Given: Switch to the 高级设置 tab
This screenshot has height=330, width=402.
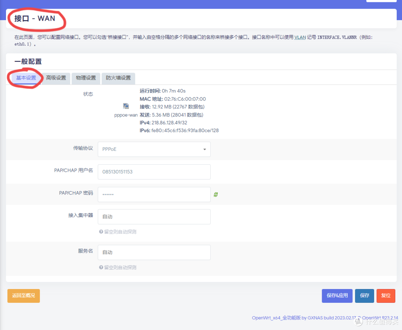Looking at the screenshot, I should 56,78.
